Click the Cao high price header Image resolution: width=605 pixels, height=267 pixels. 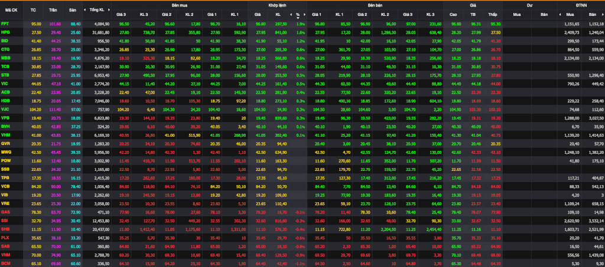point(453,15)
